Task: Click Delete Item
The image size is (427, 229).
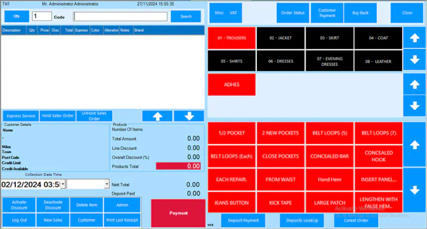Action: pyautogui.click(x=87, y=205)
